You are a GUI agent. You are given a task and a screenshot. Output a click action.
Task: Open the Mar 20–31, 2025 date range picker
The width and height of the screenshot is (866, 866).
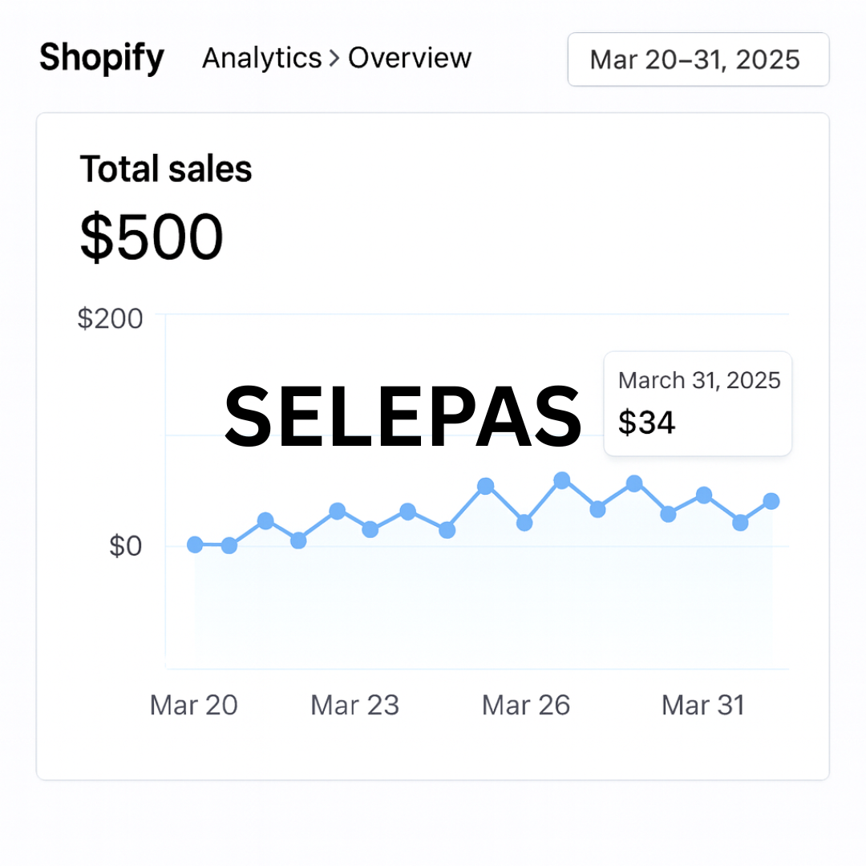pos(698,59)
